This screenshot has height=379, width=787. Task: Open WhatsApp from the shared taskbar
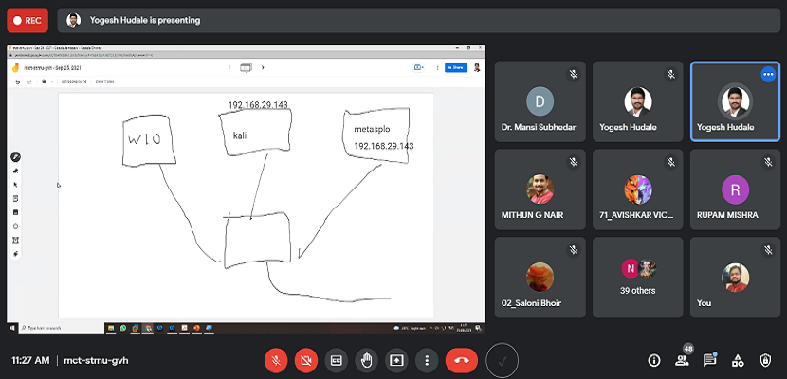pyautogui.click(x=123, y=328)
